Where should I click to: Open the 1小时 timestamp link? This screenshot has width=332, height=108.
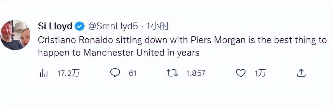click(158, 26)
